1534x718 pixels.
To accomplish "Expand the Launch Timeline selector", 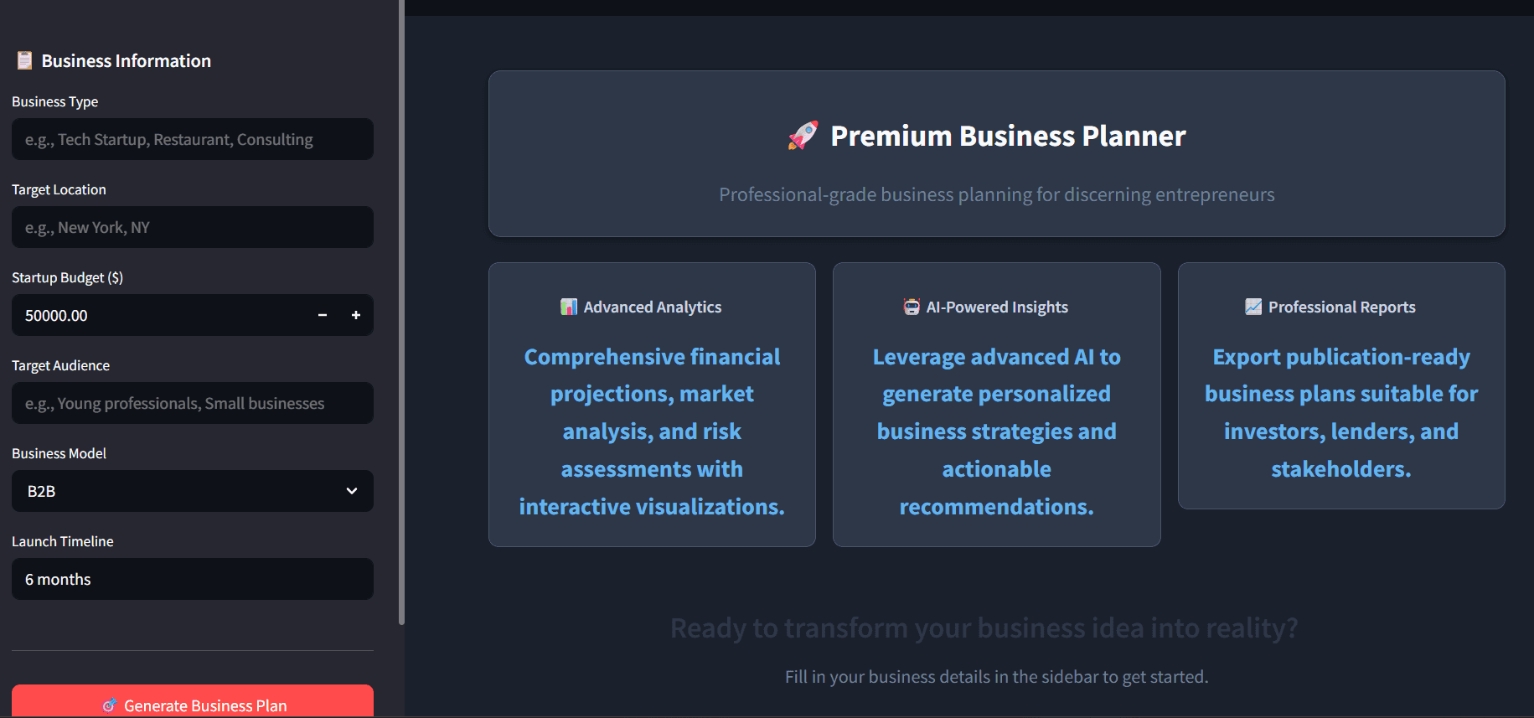I will click(x=192, y=579).
